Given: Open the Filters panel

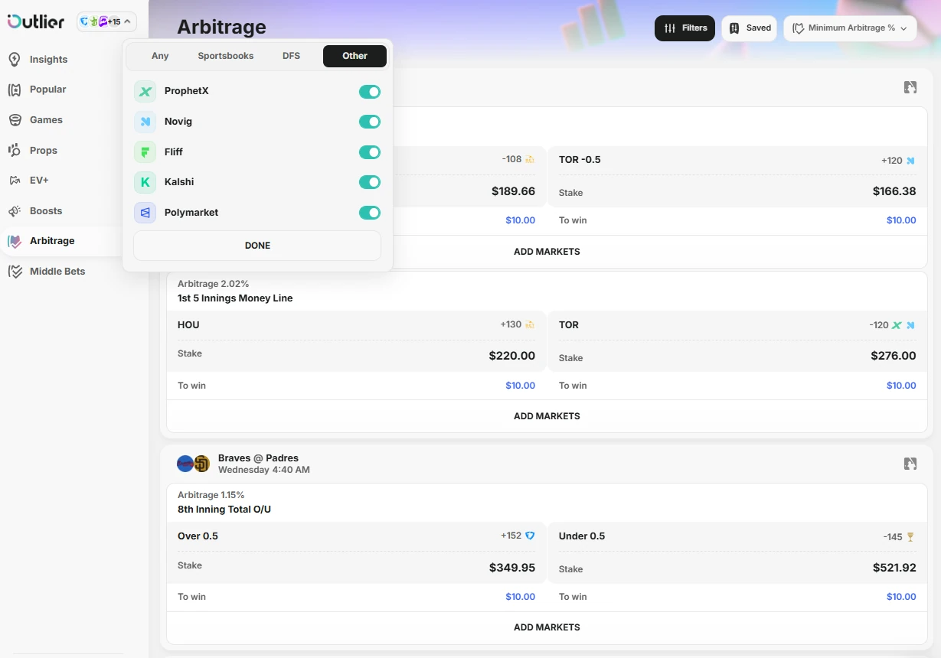Looking at the screenshot, I should (x=685, y=28).
